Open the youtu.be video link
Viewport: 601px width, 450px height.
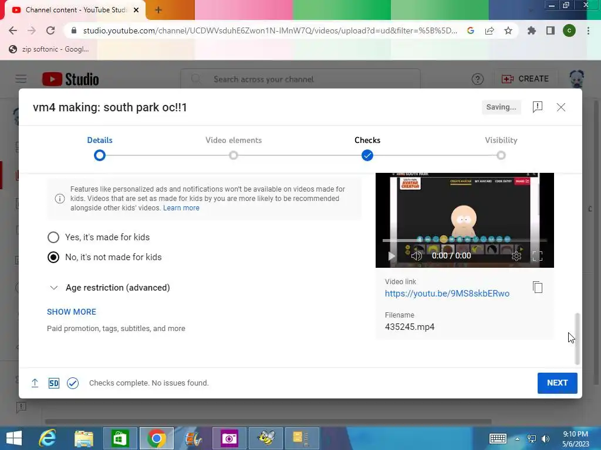[447, 294]
